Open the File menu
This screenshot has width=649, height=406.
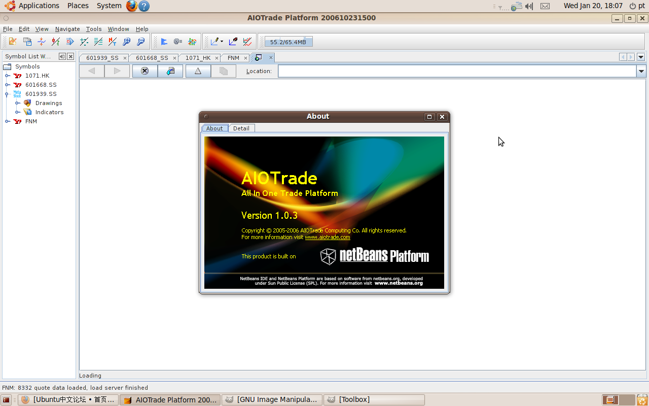click(x=8, y=29)
